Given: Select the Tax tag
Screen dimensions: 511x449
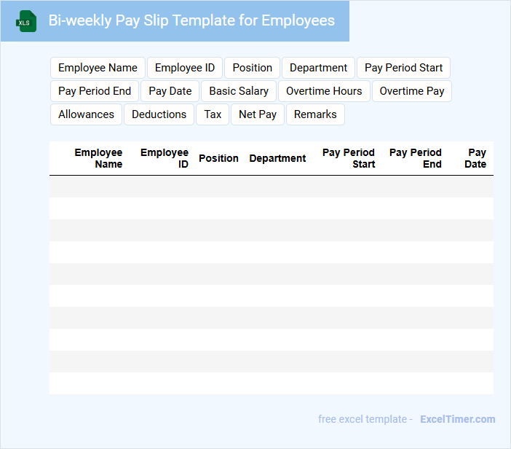Looking at the screenshot, I should click(x=213, y=114).
